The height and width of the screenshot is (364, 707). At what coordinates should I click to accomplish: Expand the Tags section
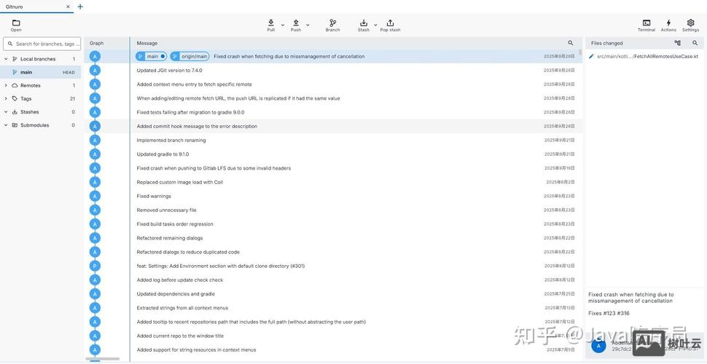(6, 98)
